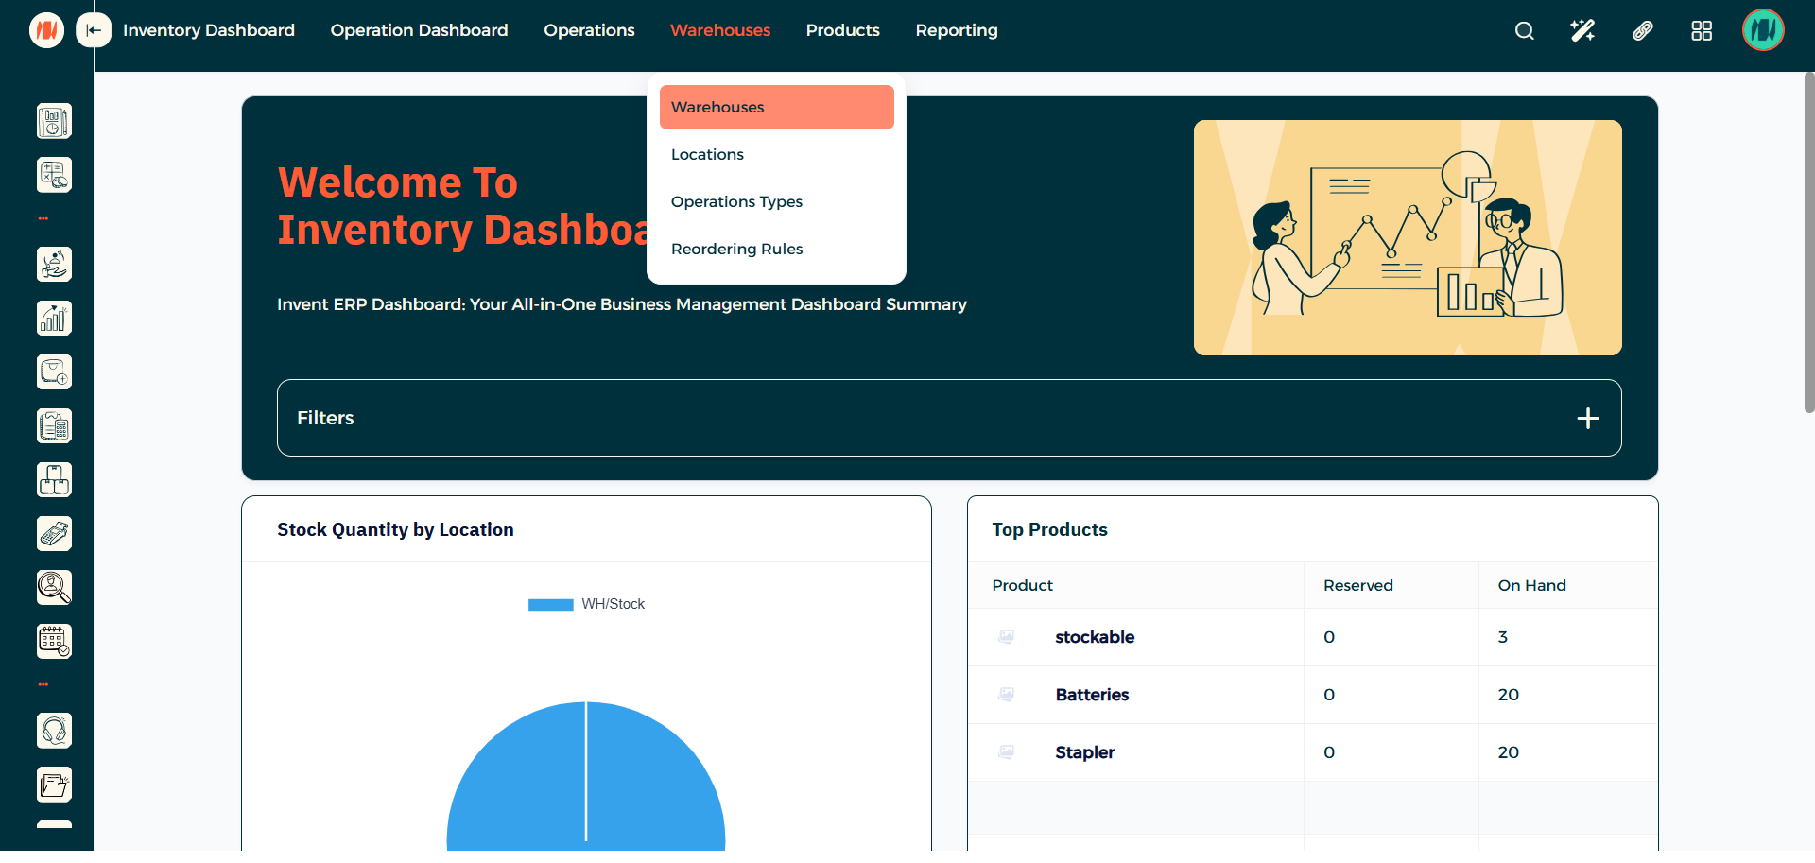
Task: Click the chain link icon in header
Action: (x=1642, y=30)
